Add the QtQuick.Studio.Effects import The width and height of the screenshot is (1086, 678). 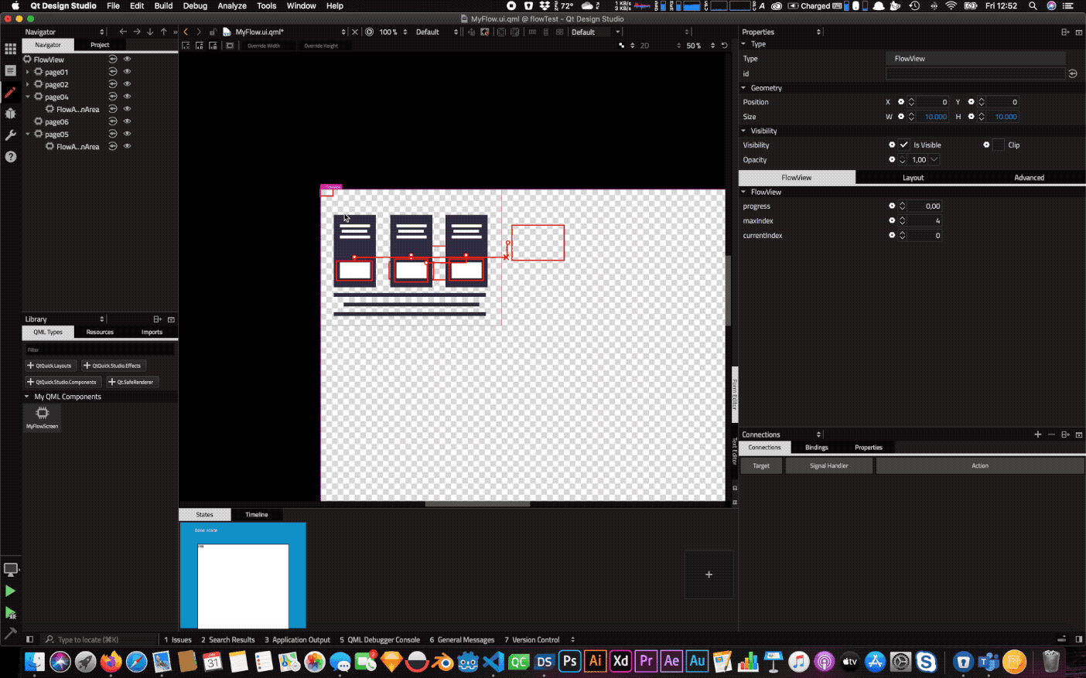point(112,366)
